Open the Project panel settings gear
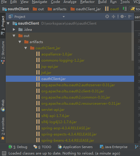Viewport: 140px width, 156px height. [123, 16]
